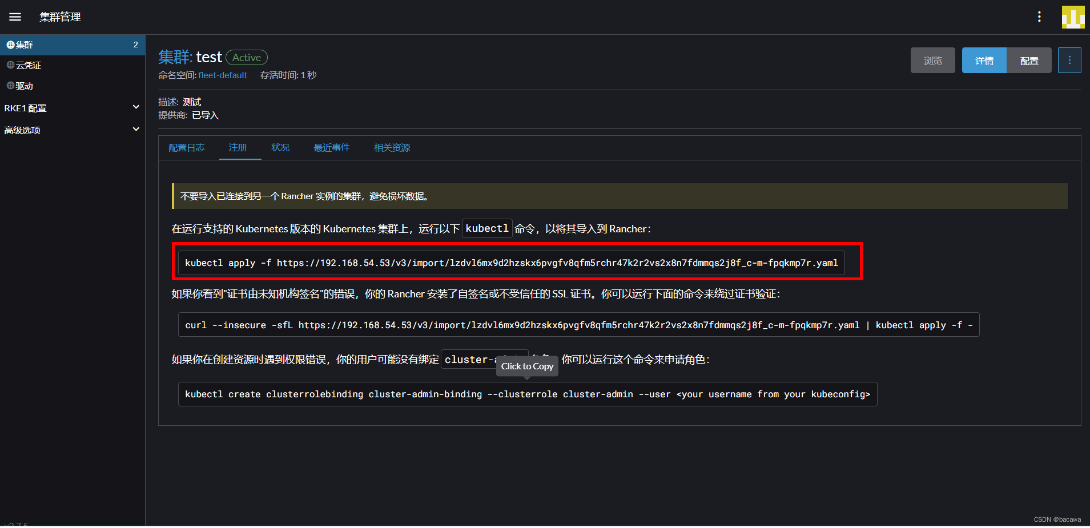Screen dimensions: 1090x528
Task: Switch to the 注册 tab
Action: pyautogui.click(x=238, y=148)
